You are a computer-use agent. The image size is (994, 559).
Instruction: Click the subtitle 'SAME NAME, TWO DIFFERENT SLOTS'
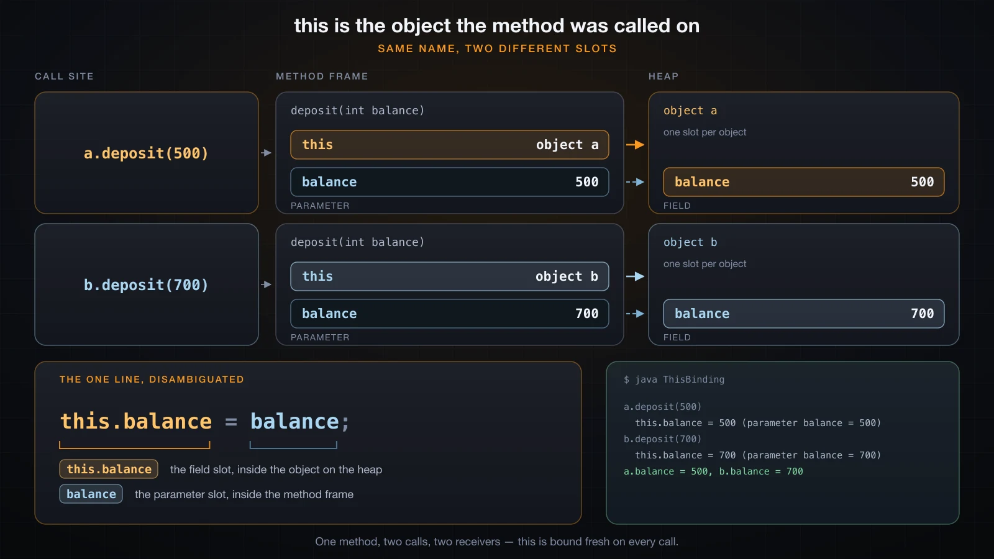(x=497, y=48)
